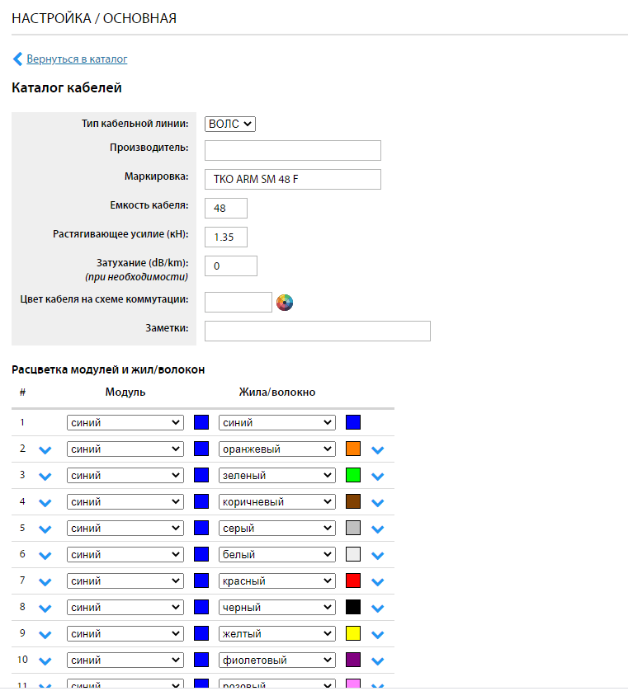This screenshot has height=691, width=628.
Task: Open the серый fiber dropdown
Action: [277, 529]
